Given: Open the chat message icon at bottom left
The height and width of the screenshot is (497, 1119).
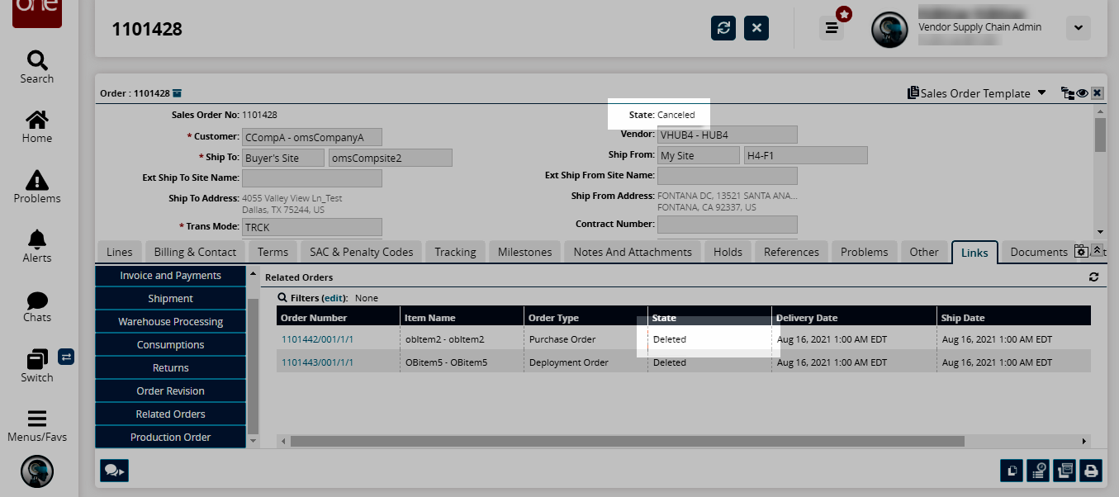Looking at the screenshot, I should (113, 471).
